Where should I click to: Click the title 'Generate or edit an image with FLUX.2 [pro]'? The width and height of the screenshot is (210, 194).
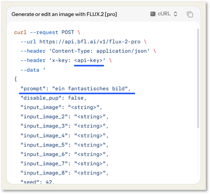64,14
